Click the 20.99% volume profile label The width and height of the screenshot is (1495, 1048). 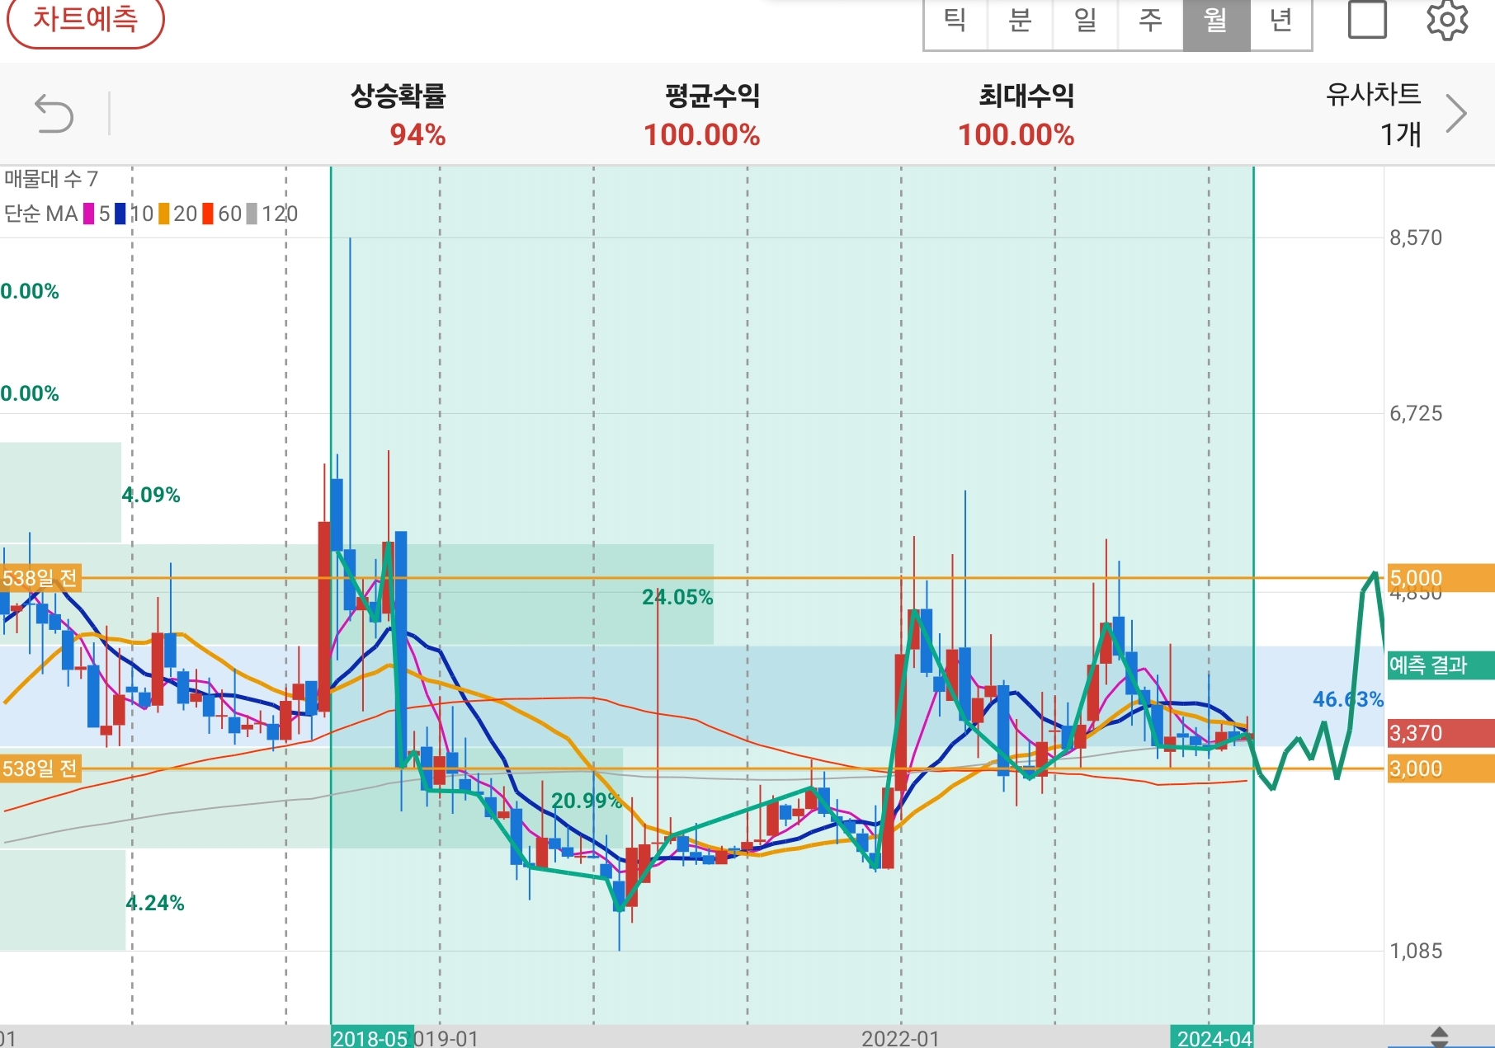click(x=587, y=801)
